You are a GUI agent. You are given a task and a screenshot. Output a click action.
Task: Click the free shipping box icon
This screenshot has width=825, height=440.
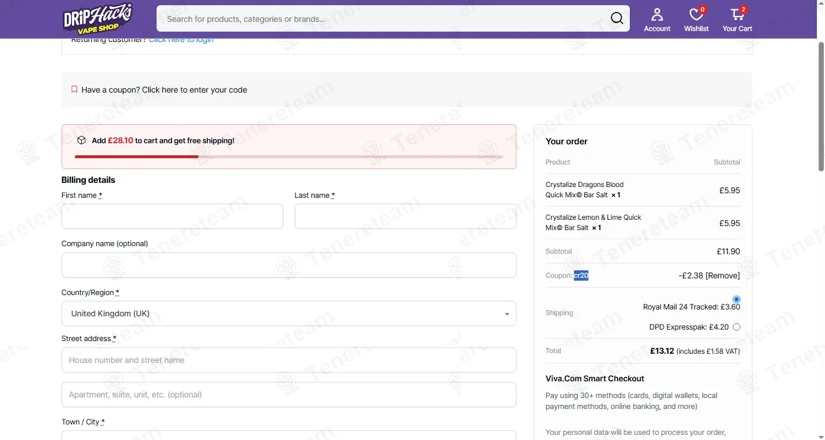coord(82,140)
